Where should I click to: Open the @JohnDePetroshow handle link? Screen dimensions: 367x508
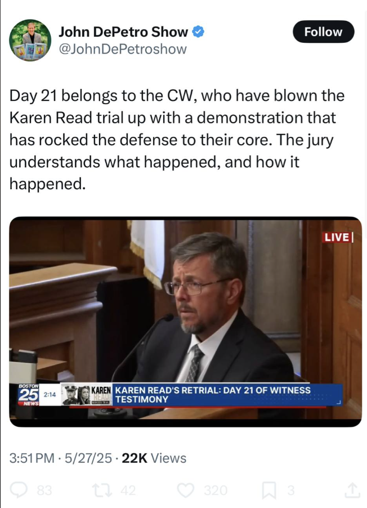(x=123, y=49)
